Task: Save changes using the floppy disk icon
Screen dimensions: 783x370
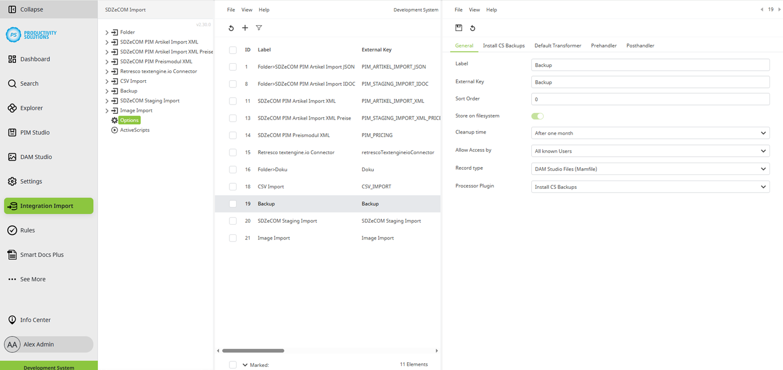Action: tap(458, 28)
